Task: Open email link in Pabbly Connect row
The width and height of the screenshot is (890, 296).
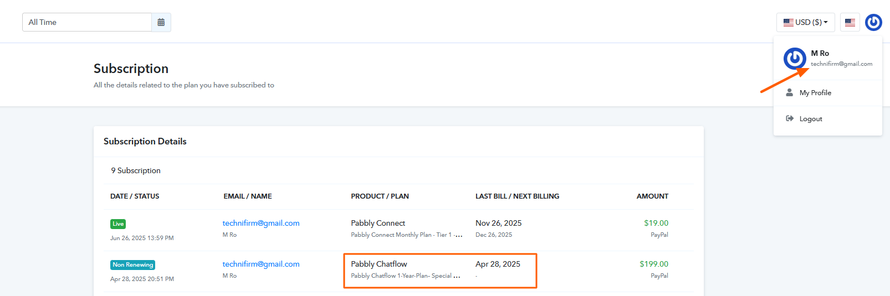Action: (261, 223)
